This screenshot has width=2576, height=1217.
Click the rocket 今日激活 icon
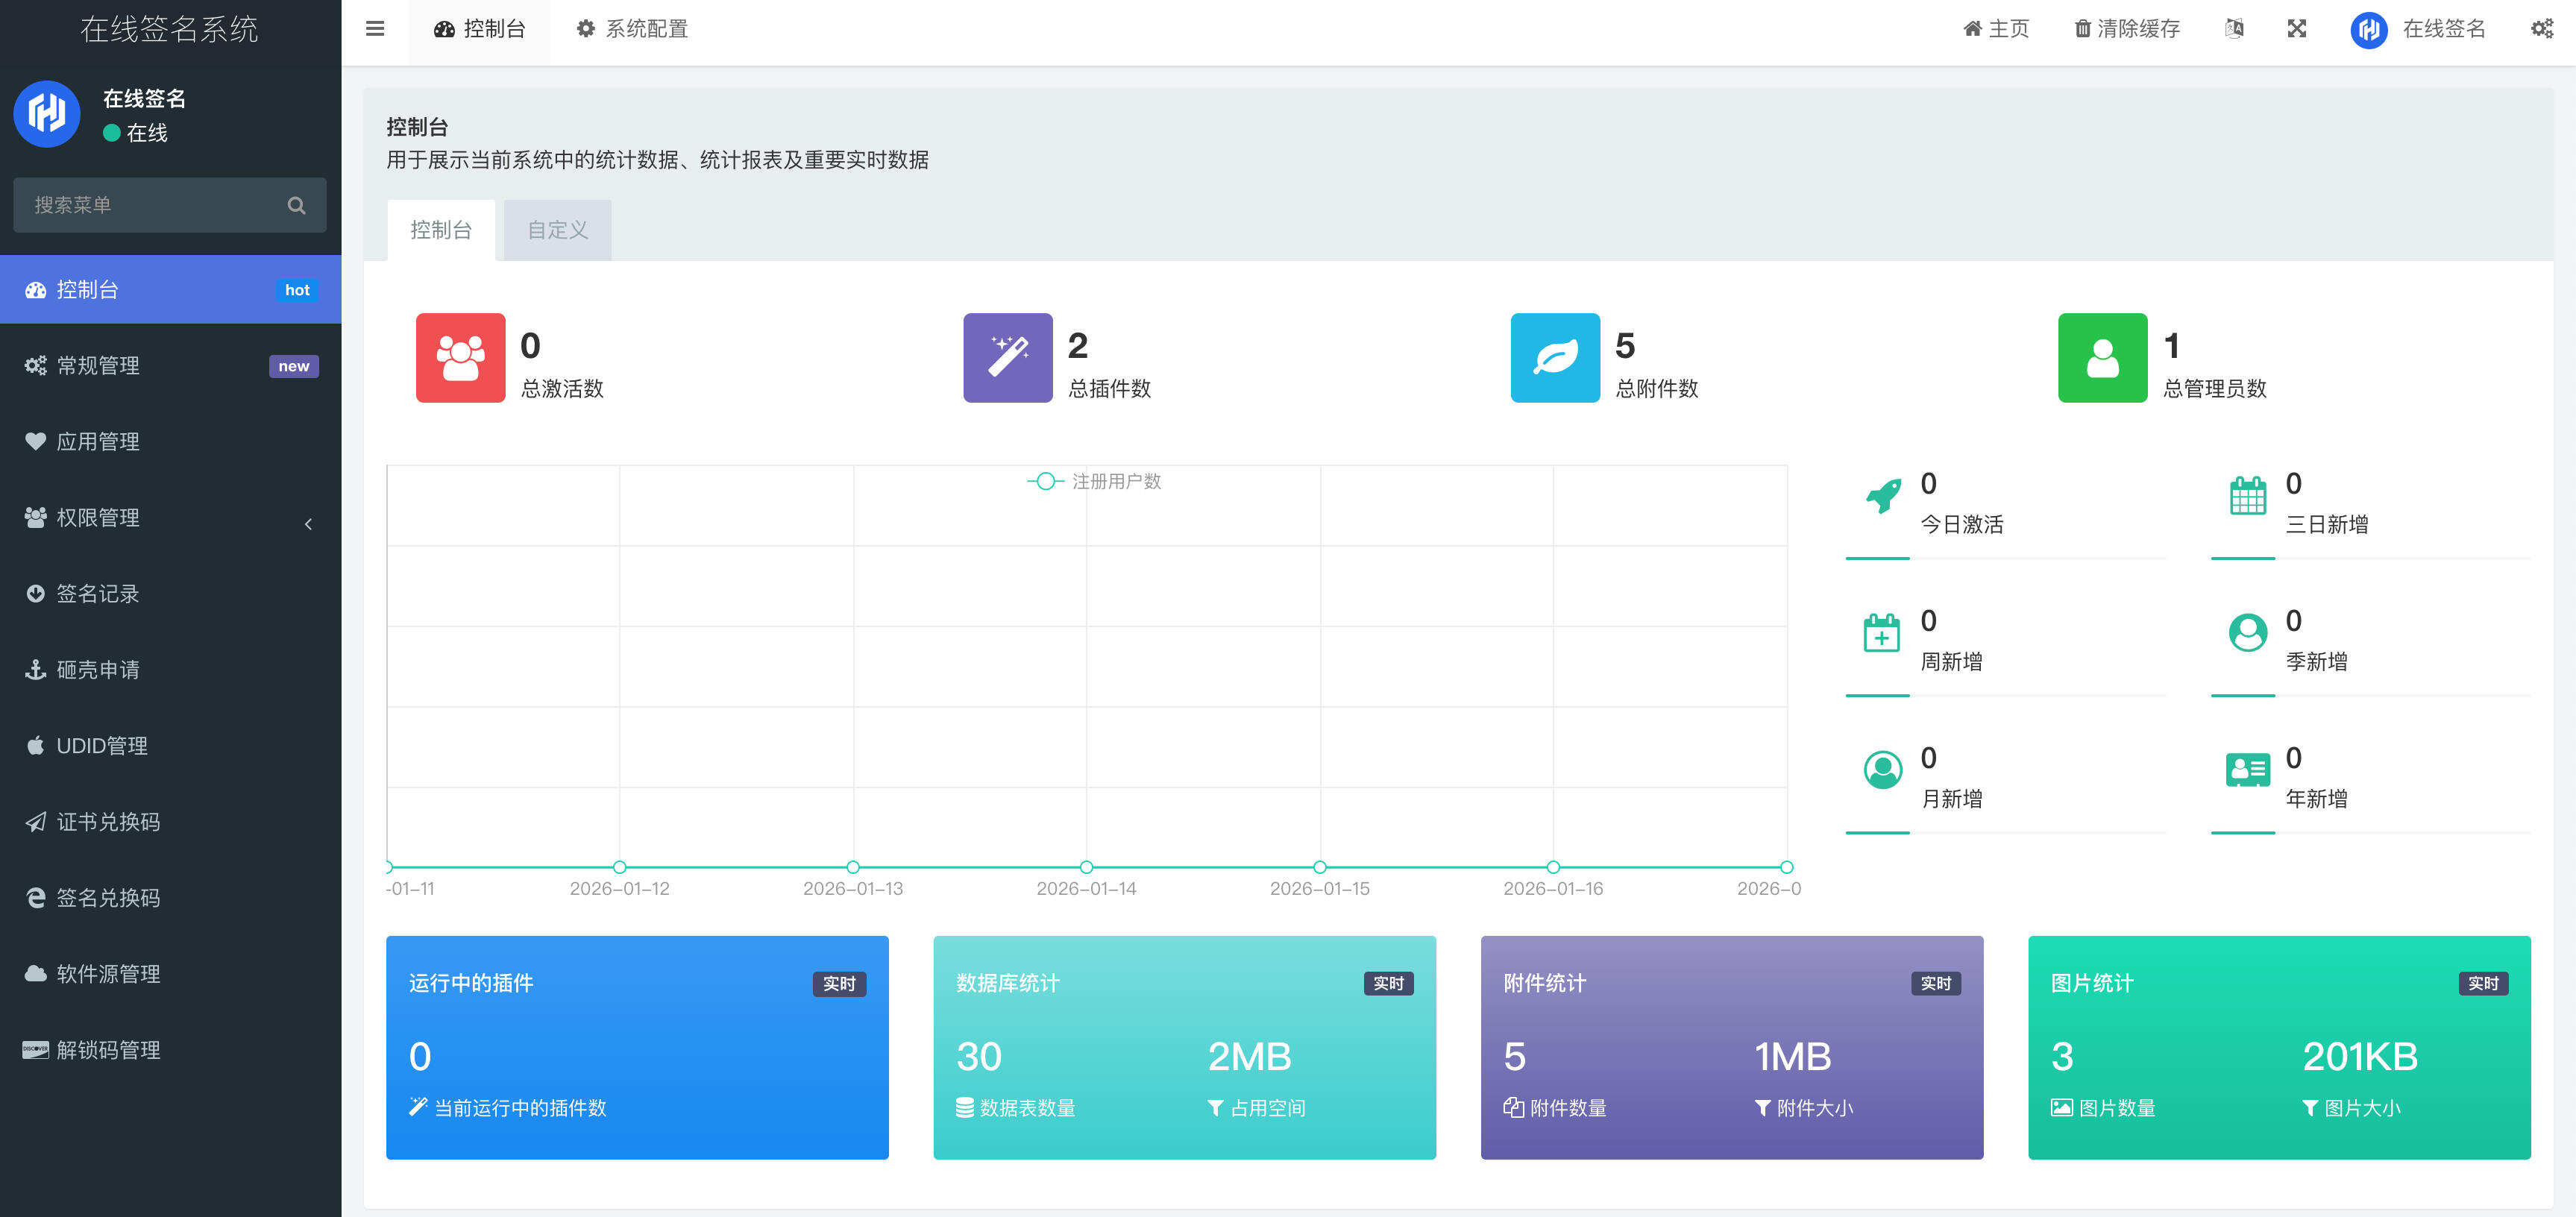click(x=1883, y=495)
